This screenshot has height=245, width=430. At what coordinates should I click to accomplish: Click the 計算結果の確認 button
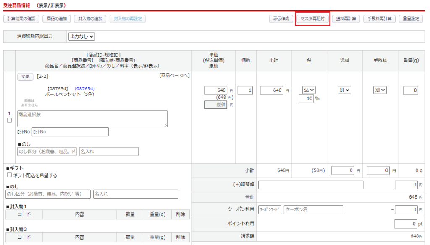click(21, 19)
